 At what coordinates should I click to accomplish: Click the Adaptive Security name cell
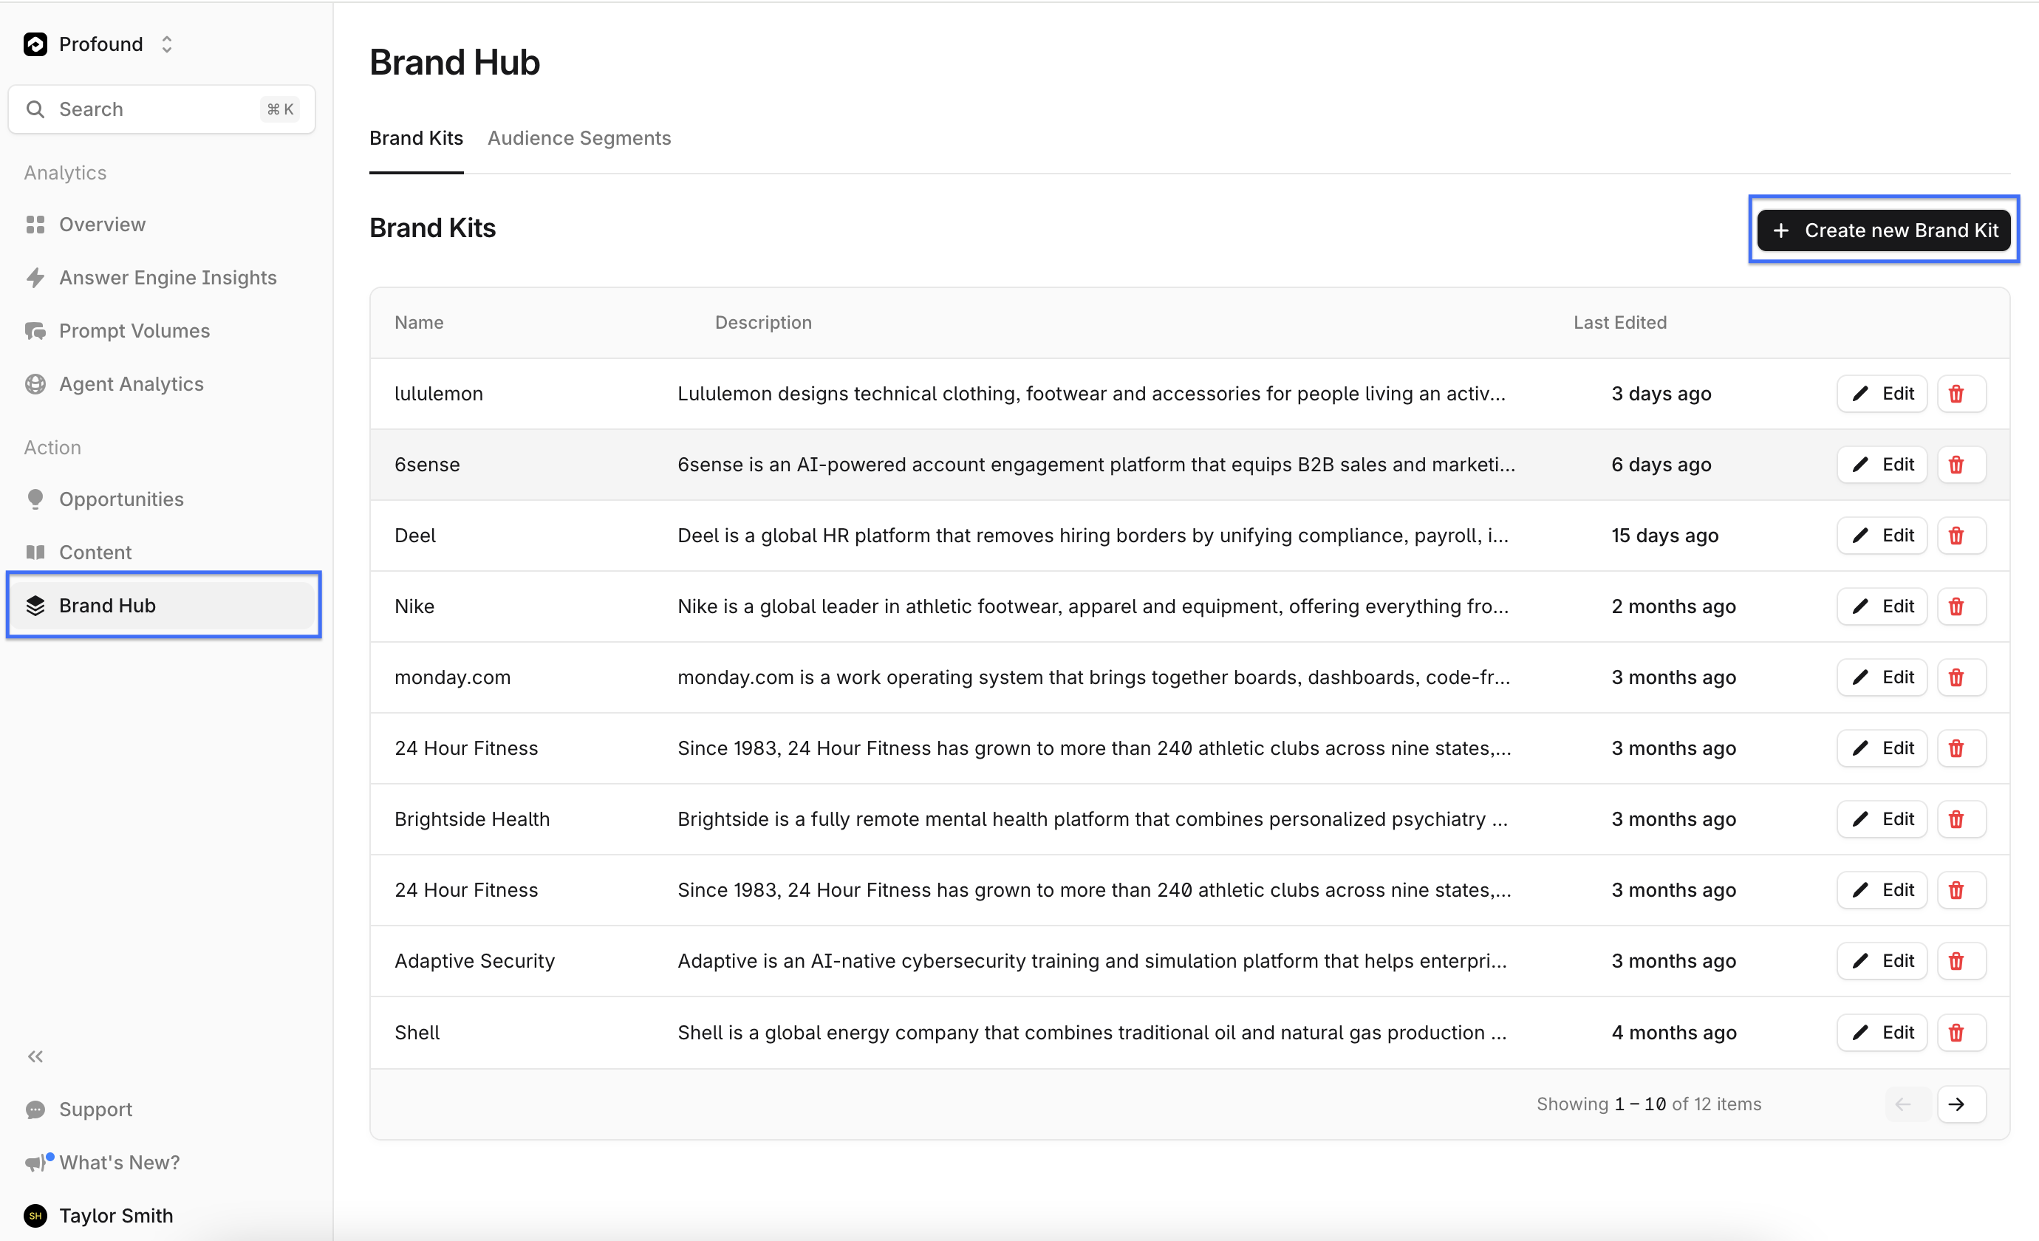474,960
